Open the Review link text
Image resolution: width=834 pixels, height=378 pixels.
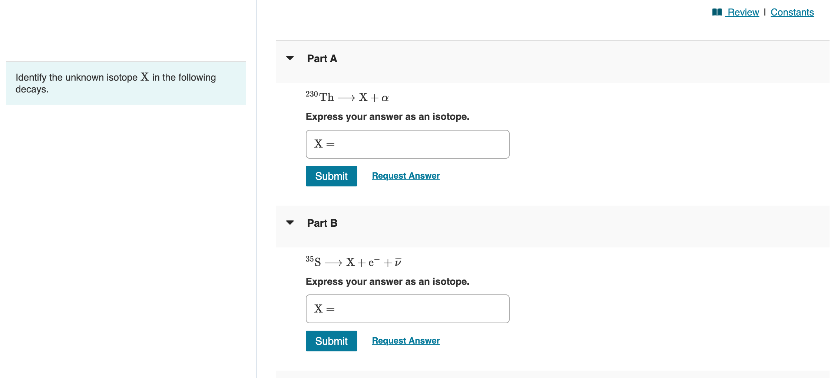(x=743, y=12)
